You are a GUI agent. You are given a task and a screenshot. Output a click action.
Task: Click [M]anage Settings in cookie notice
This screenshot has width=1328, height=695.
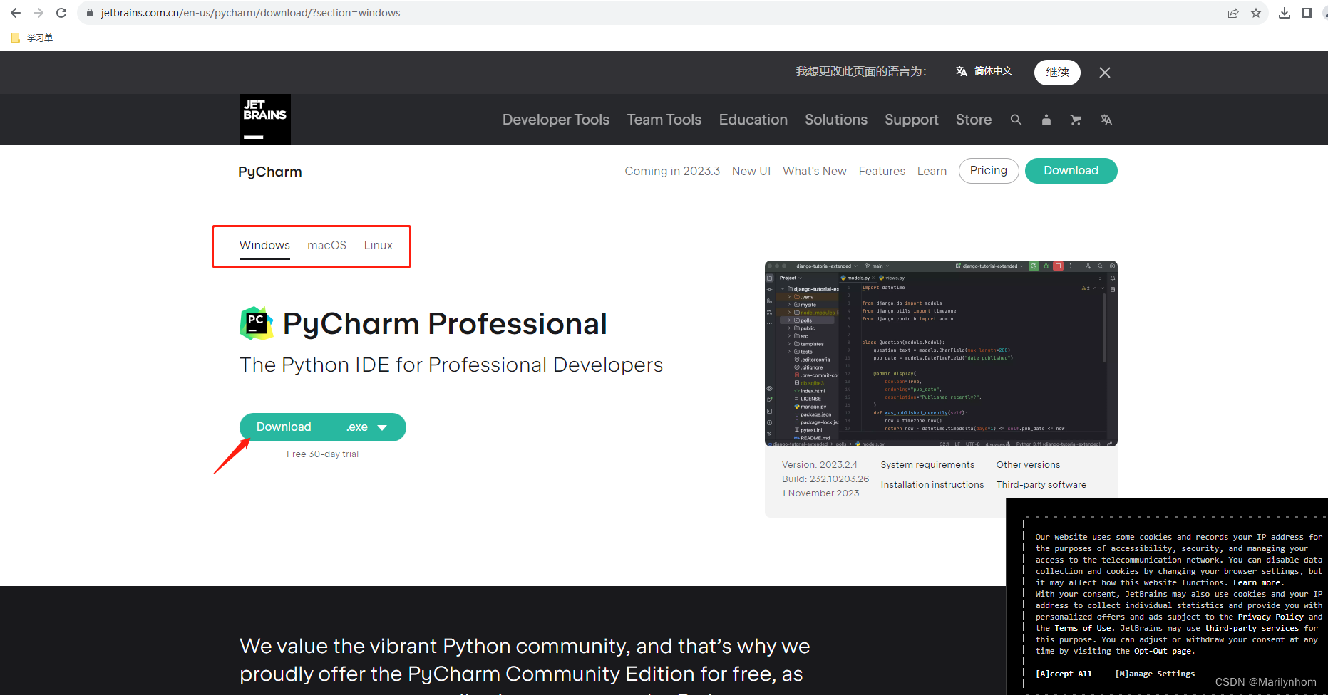pyautogui.click(x=1155, y=674)
